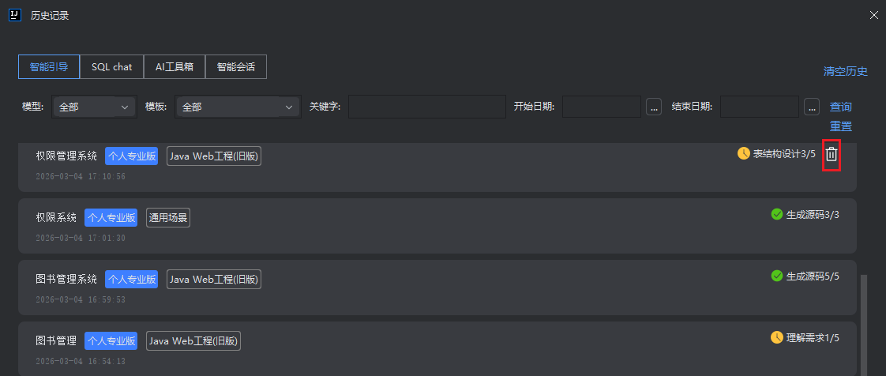Click the 查询 button
Screen dimensions: 886x376
tap(840, 107)
